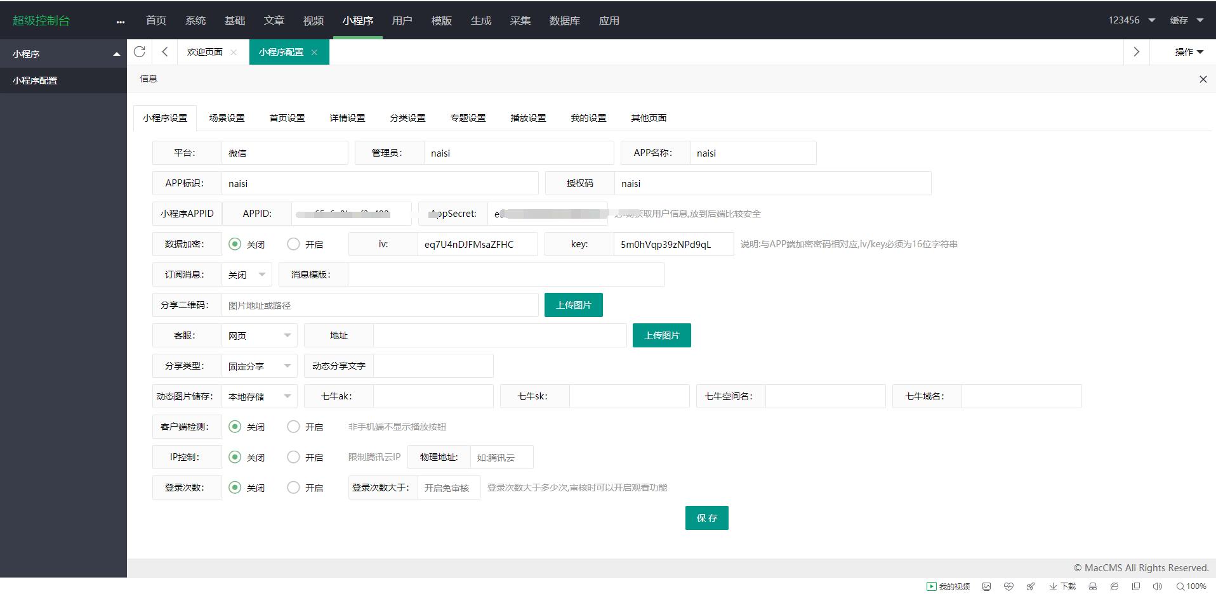The width and height of the screenshot is (1216, 594).
Task: Click the 保存 button
Action: tap(706, 518)
